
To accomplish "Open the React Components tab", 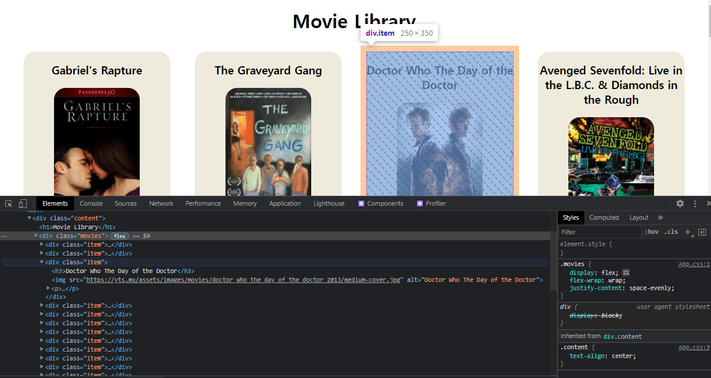I will [380, 203].
